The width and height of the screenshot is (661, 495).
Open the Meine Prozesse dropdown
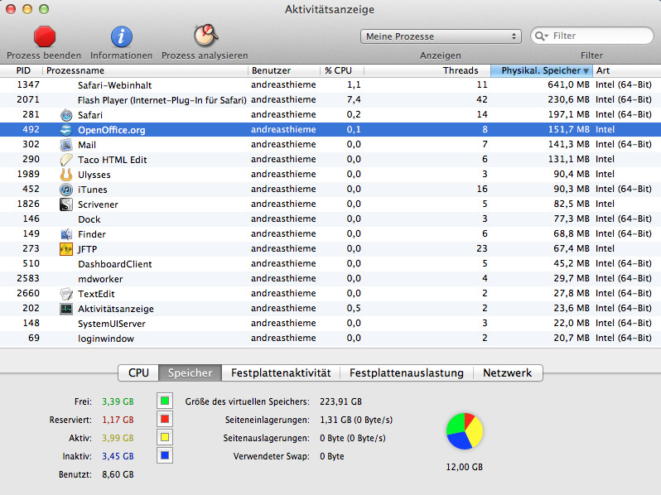click(441, 36)
